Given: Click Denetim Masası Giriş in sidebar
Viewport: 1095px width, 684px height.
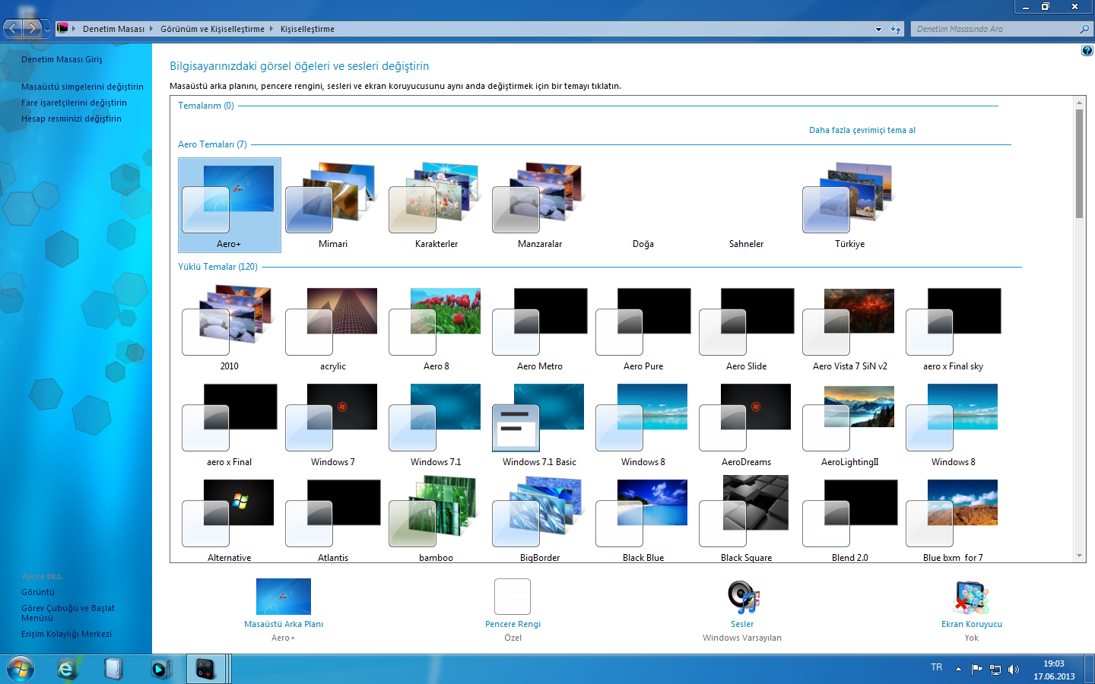Looking at the screenshot, I should 62,59.
